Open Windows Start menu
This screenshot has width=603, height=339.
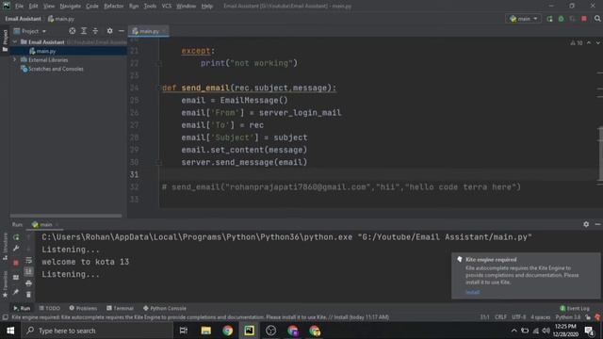pyautogui.click(x=10, y=331)
